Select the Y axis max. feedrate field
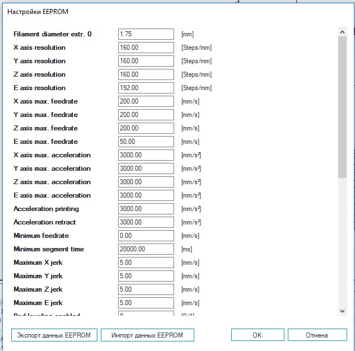Image resolution: width=355 pixels, height=351 pixels. click(x=146, y=115)
